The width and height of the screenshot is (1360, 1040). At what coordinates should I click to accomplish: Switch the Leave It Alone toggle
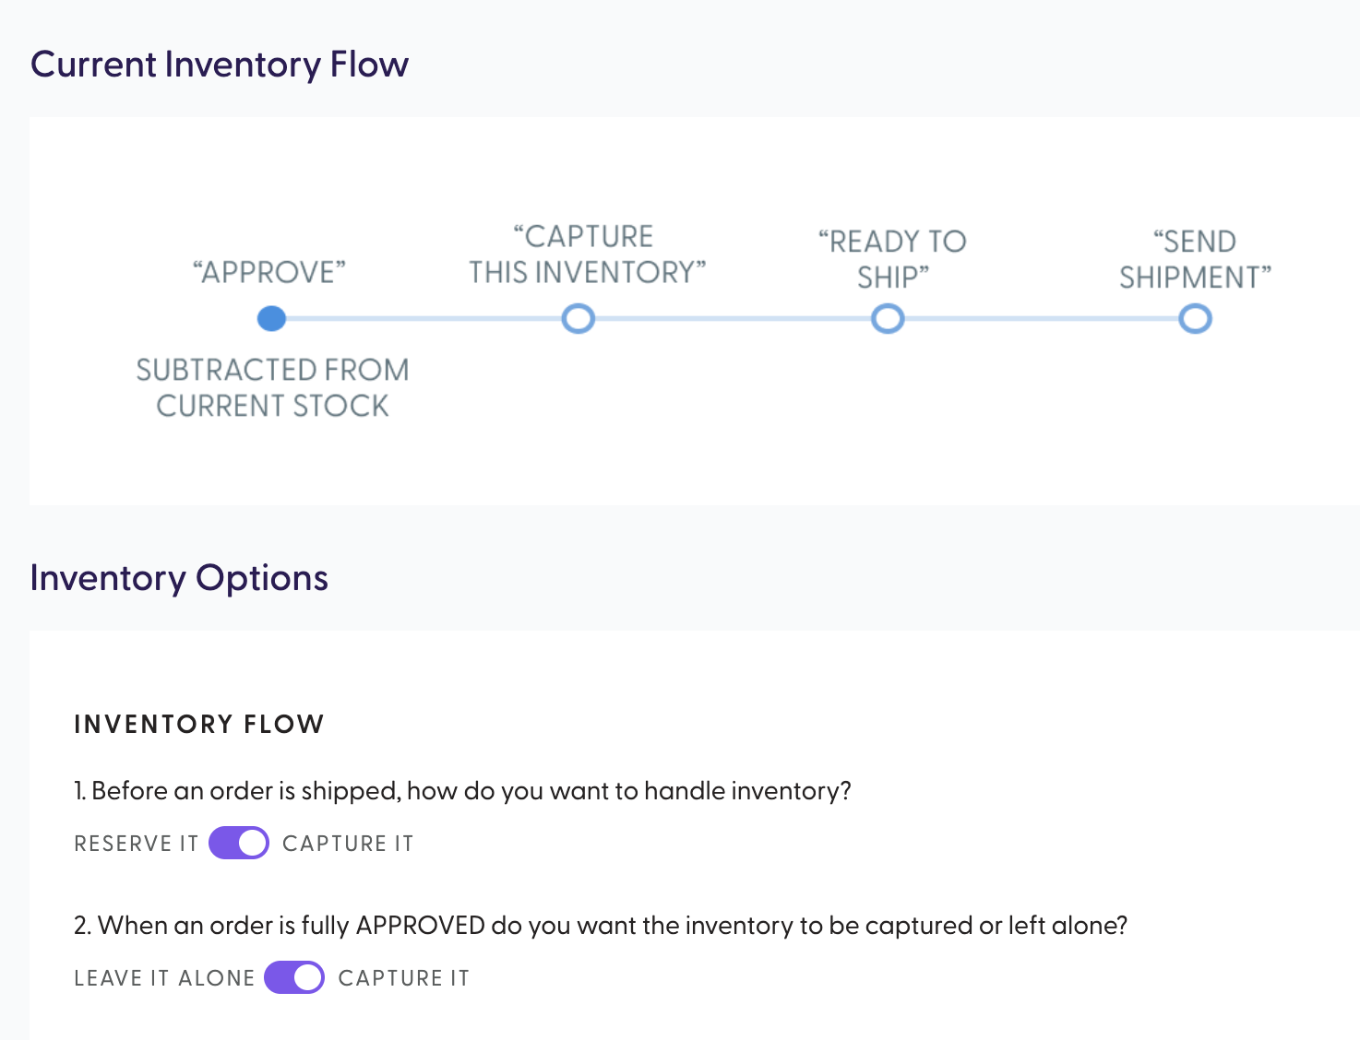[x=294, y=978]
